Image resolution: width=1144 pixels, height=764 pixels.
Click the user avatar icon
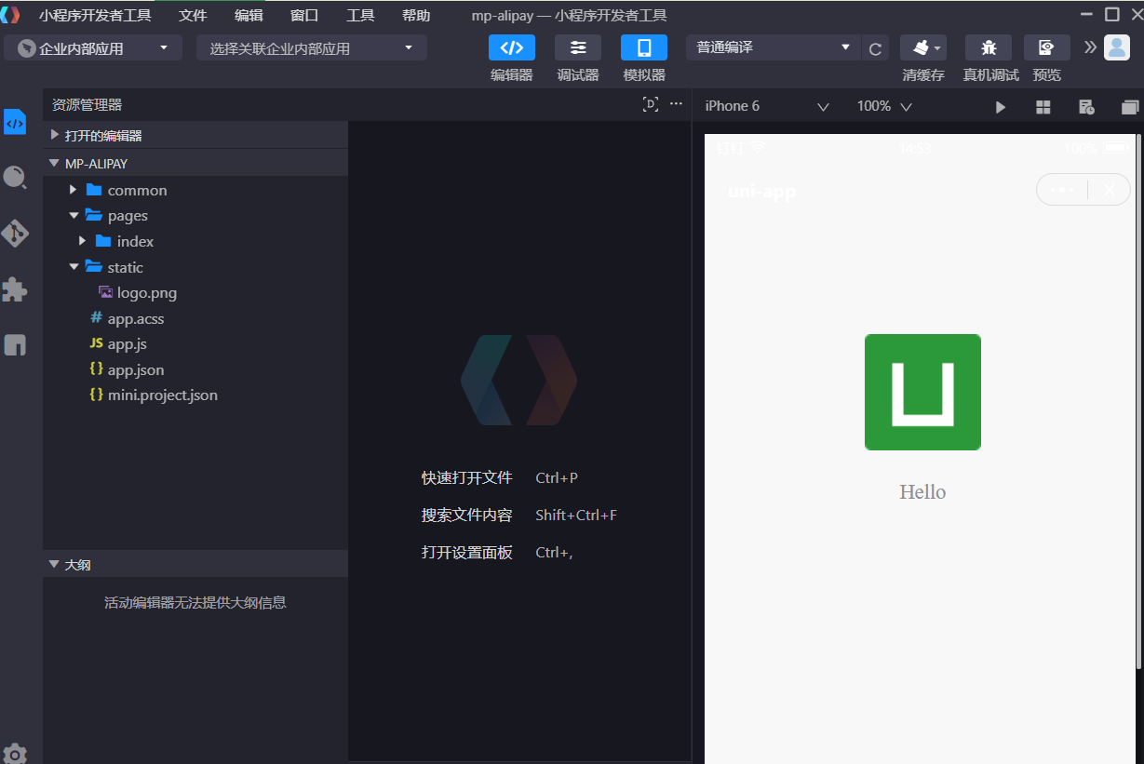1116,47
